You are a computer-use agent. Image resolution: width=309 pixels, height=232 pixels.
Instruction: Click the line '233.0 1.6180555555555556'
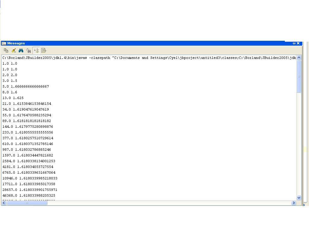[x=28, y=132]
